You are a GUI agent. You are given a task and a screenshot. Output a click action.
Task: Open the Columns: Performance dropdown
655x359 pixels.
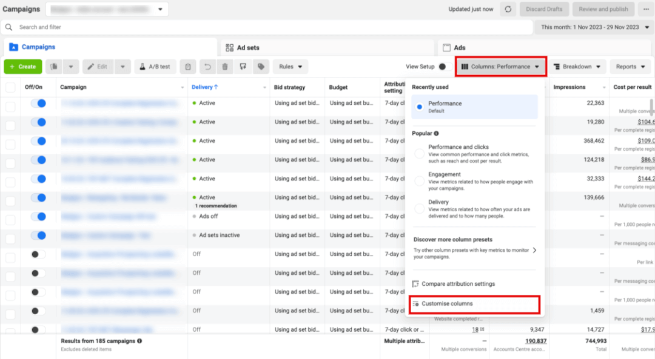click(x=501, y=67)
